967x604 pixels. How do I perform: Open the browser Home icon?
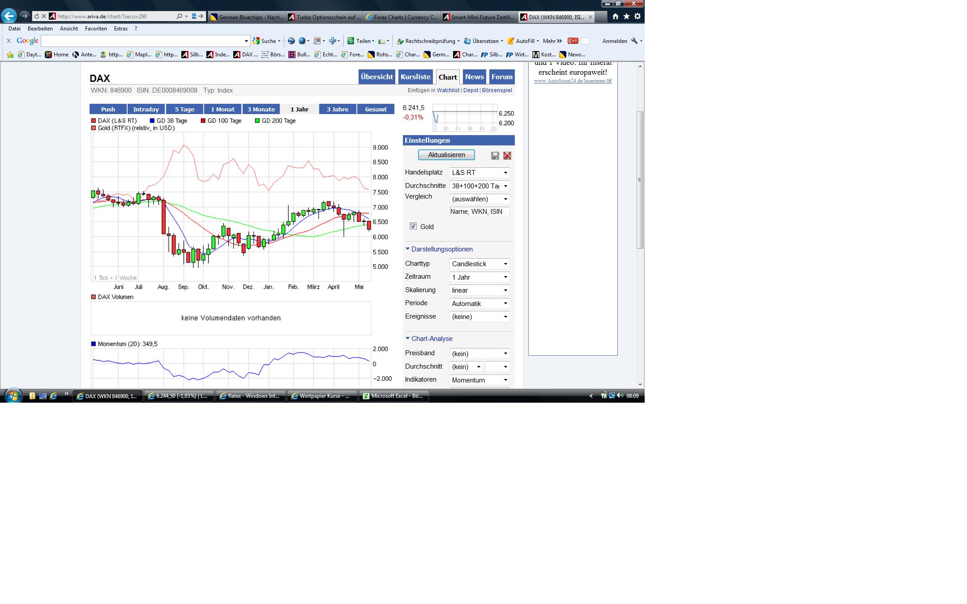[x=616, y=16]
